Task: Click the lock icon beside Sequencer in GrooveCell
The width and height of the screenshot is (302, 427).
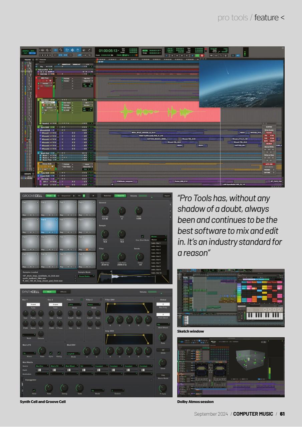Action: 73,196
